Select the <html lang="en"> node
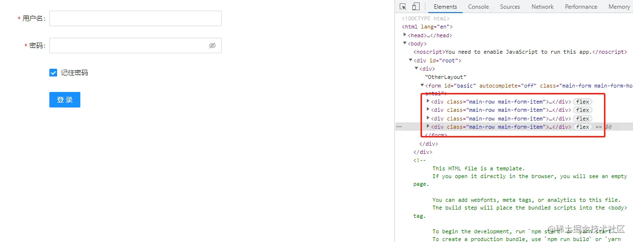633x242 pixels. click(427, 27)
